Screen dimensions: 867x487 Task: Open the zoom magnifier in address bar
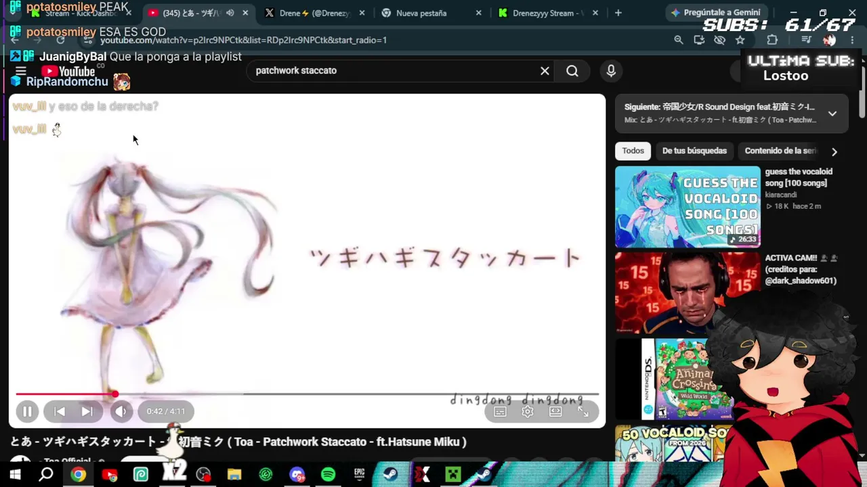(679, 40)
